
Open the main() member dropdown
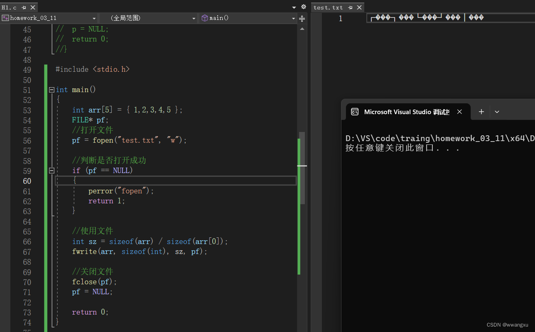click(x=248, y=18)
